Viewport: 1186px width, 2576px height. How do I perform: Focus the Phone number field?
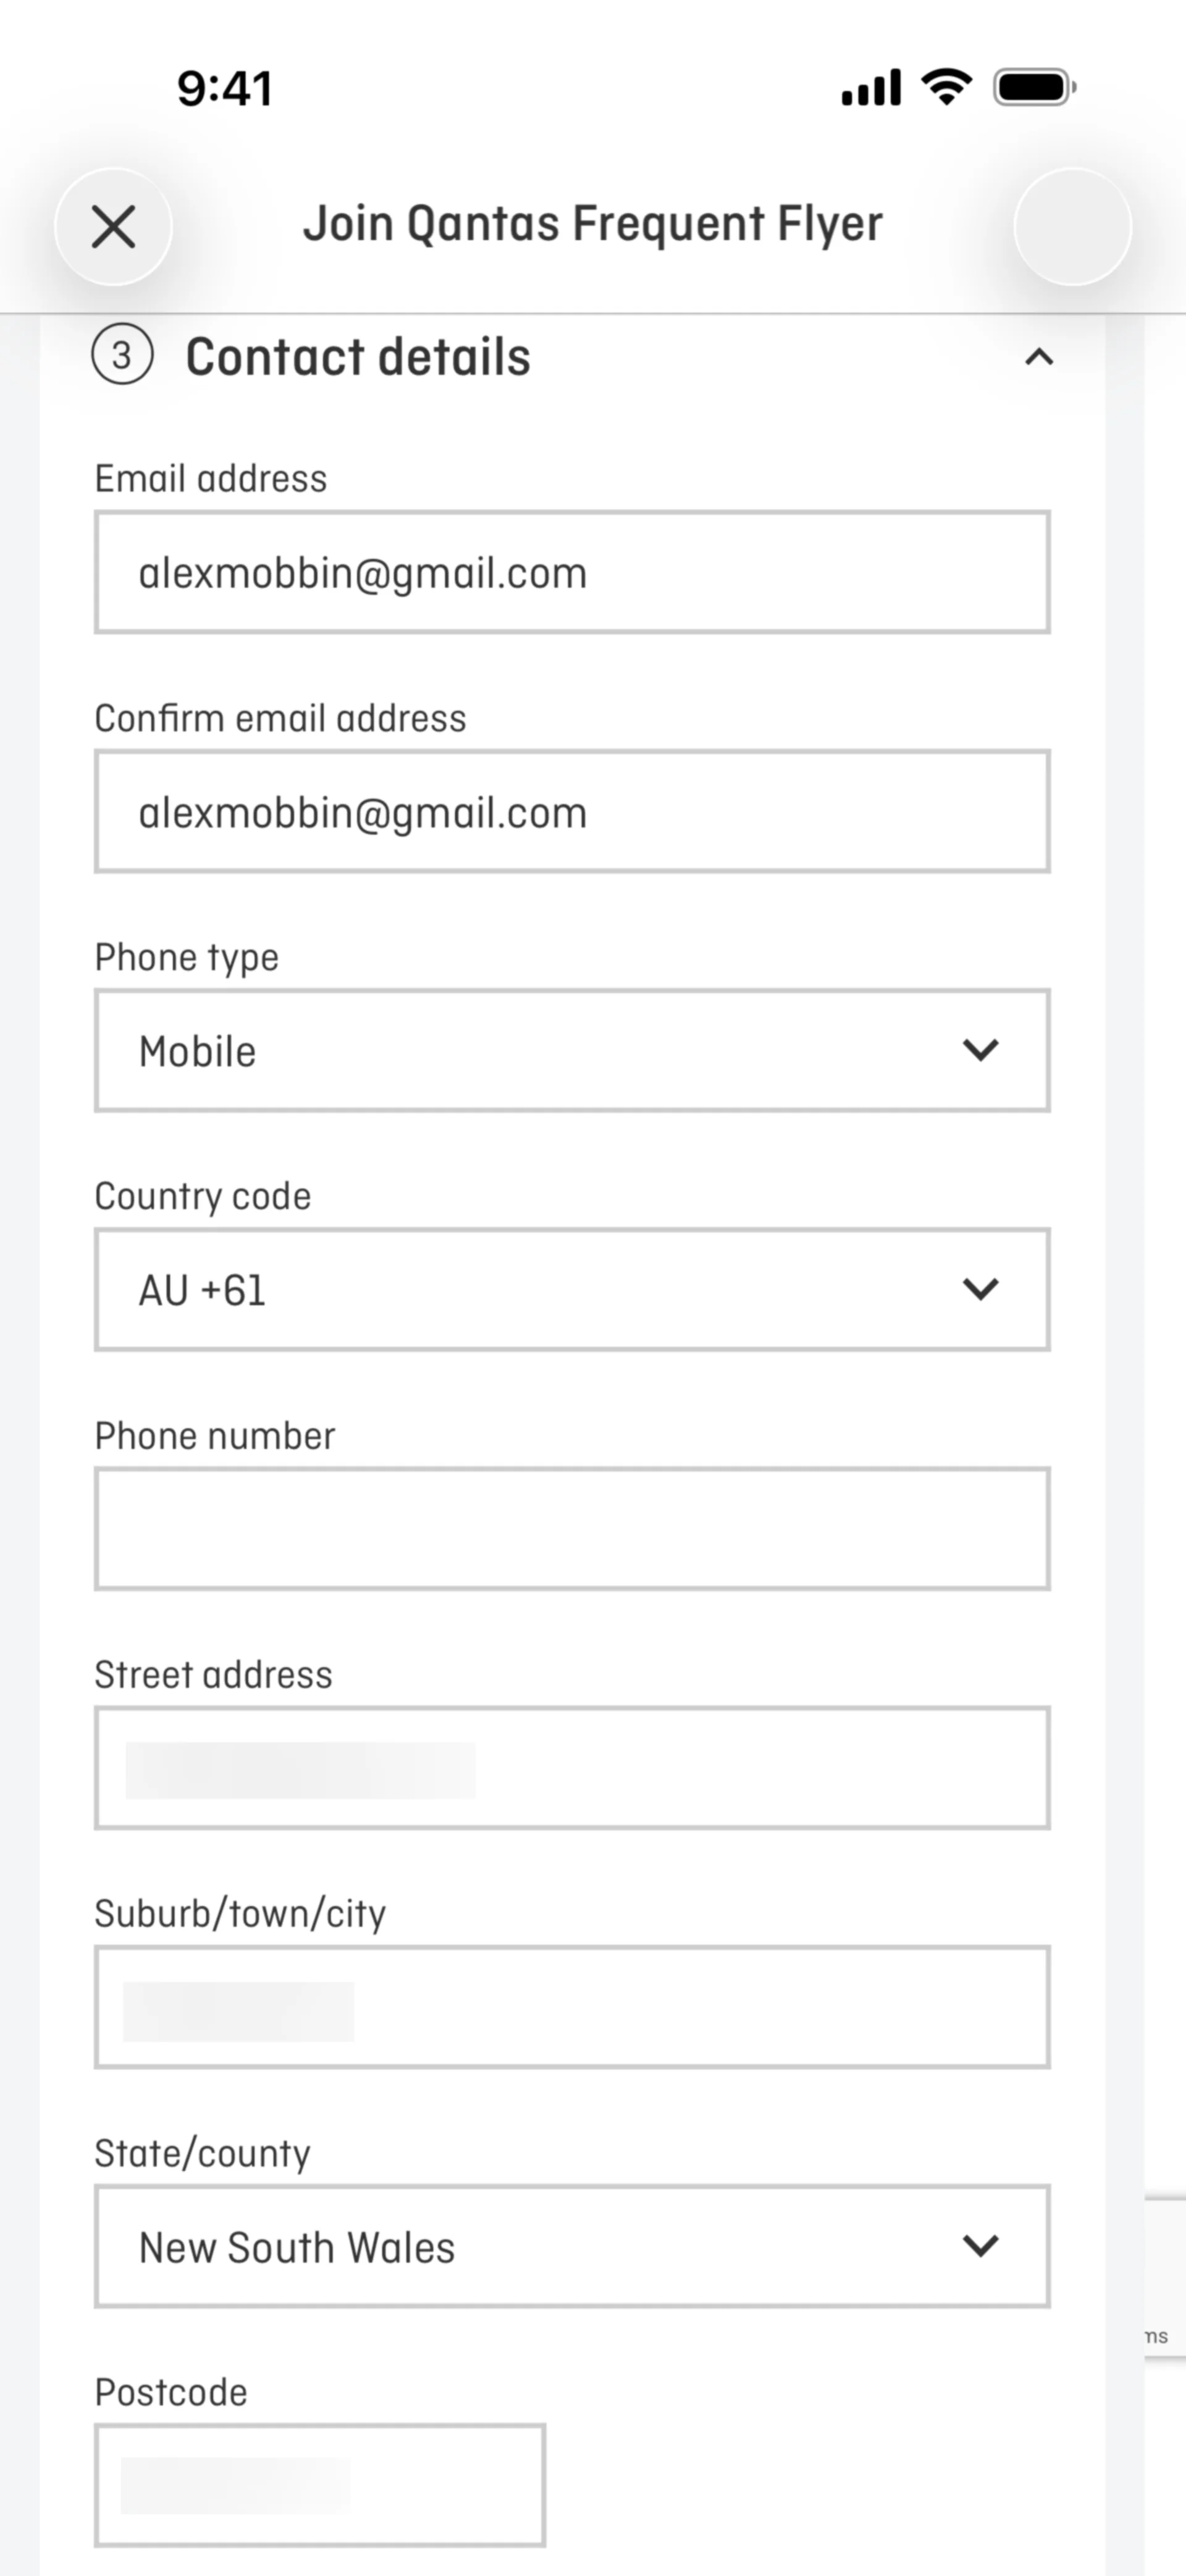coord(572,1529)
